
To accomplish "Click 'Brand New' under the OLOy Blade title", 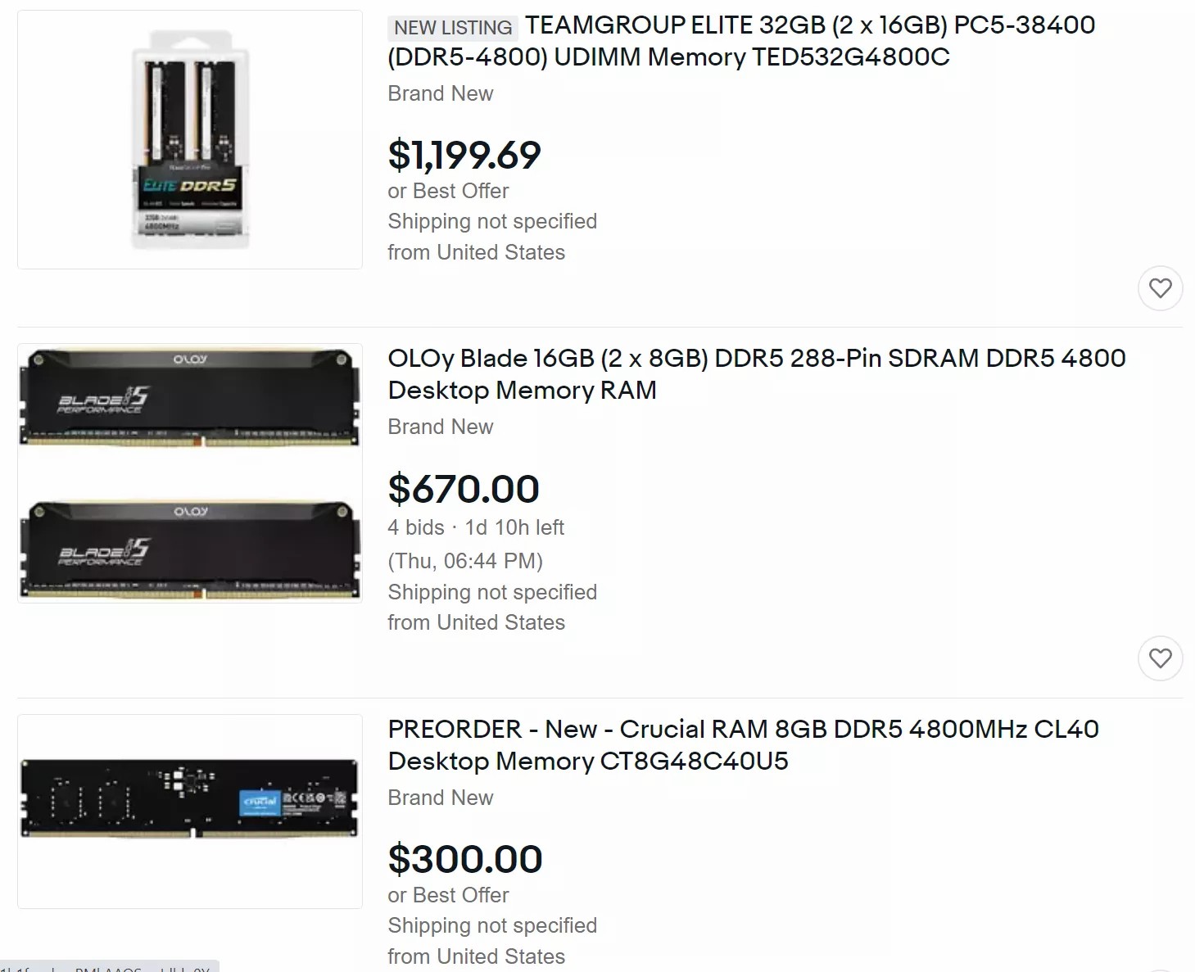I will pyautogui.click(x=441, y=427).
